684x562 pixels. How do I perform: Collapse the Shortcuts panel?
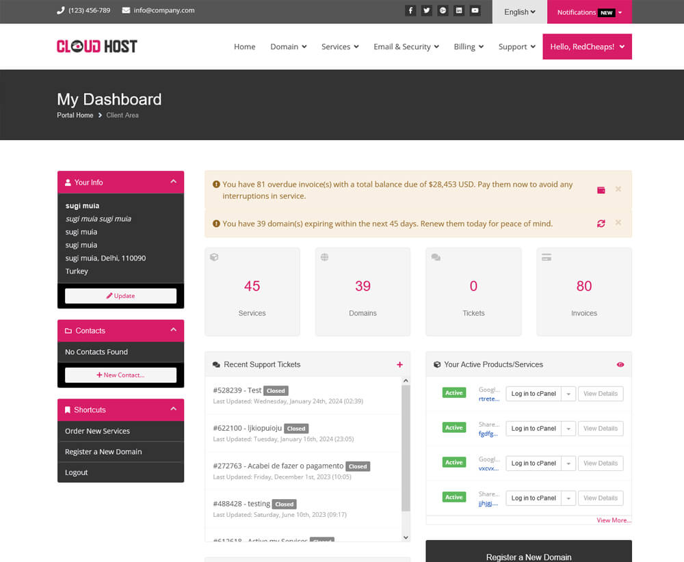(173, 410)
